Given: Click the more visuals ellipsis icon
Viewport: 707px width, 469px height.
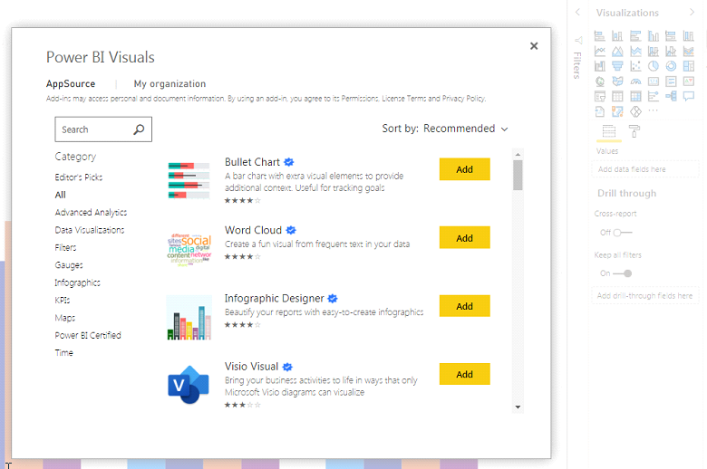Looking at the screenshot, I should click(x=654, y=111).
